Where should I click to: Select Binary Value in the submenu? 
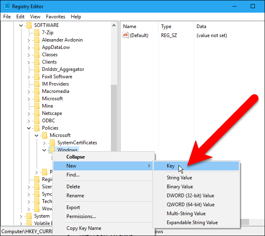(x=196, y=187)
